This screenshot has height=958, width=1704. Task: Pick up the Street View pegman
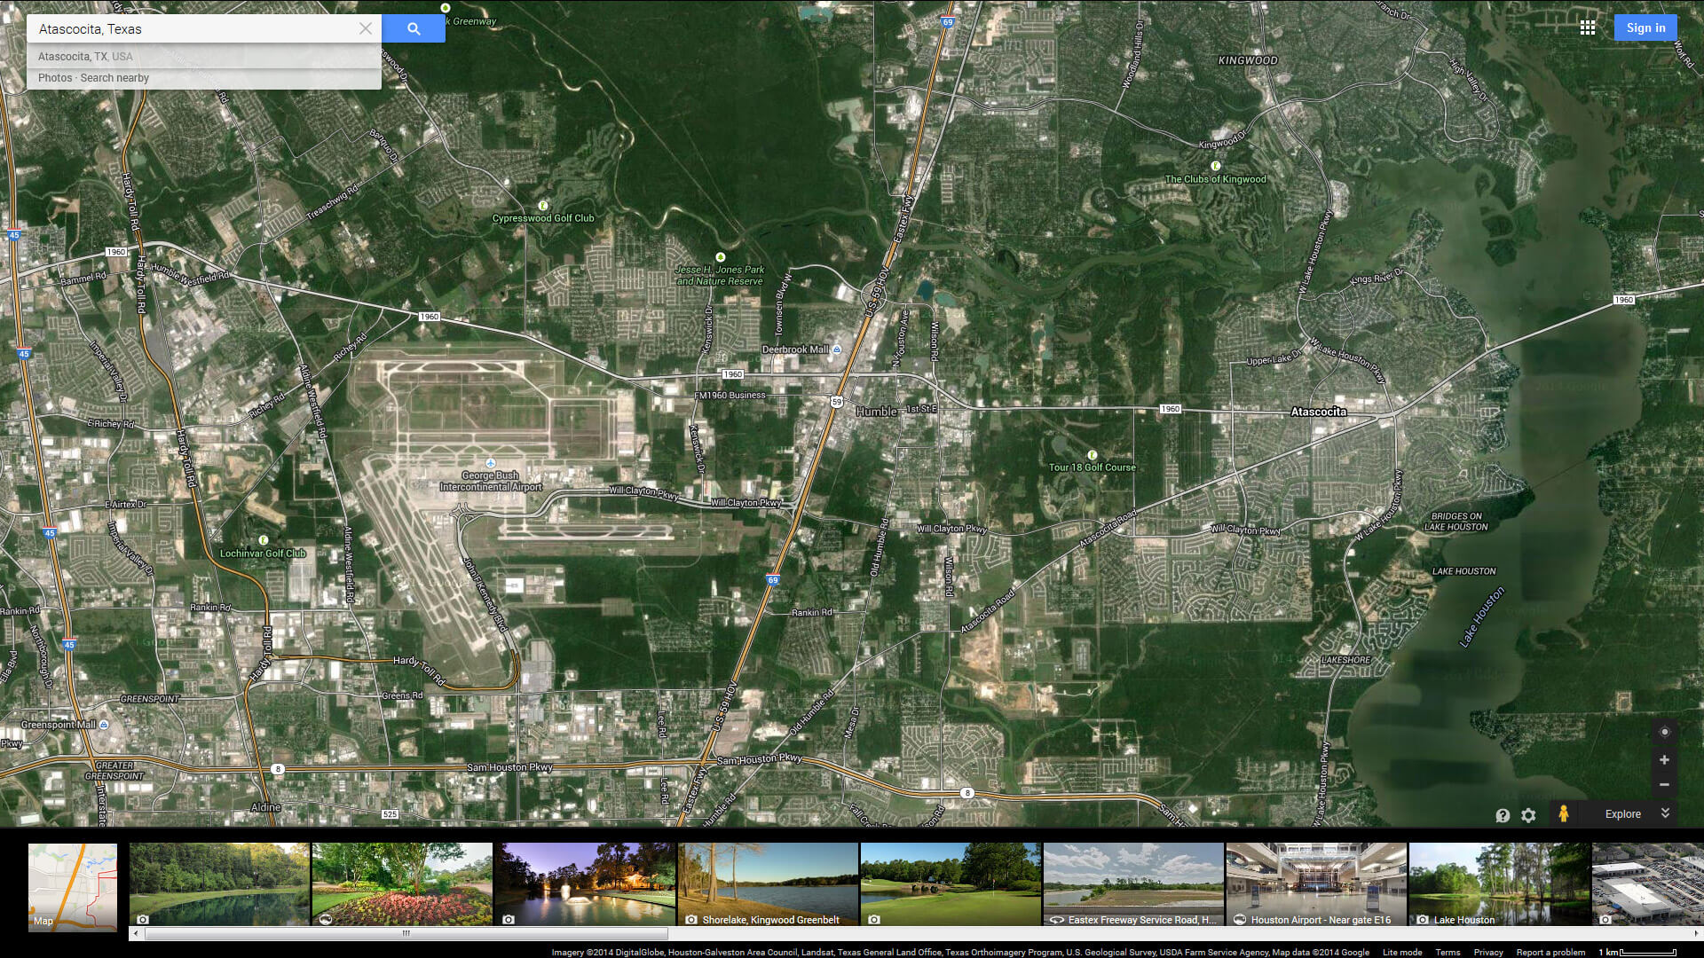coord(1564,814)
